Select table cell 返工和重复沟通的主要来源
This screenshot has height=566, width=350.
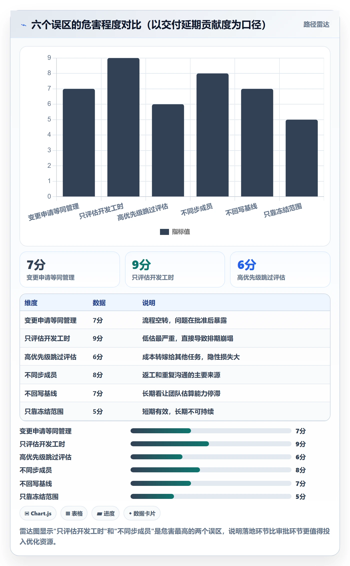(x=181, y=375)
